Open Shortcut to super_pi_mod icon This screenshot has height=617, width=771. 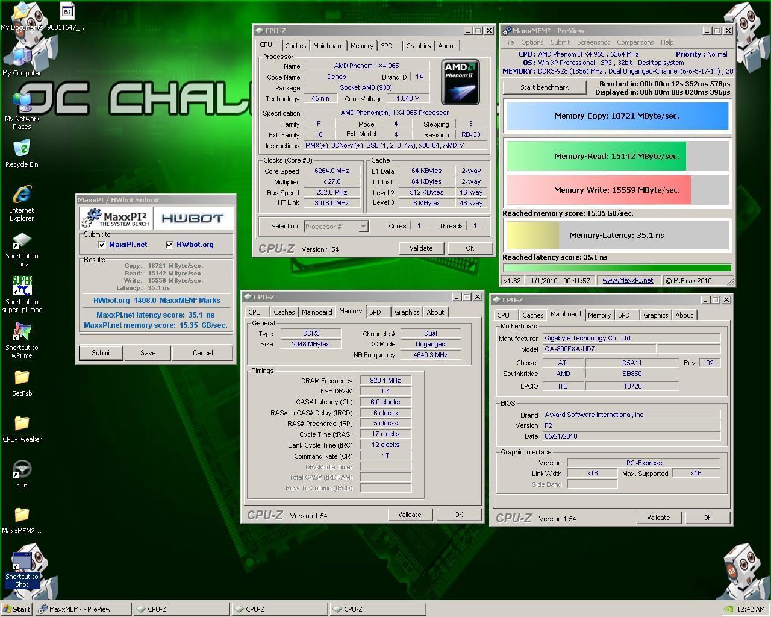click(22, 295)
